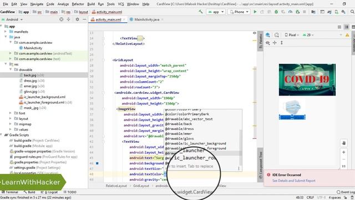This screenshot has height=200, width=355.
Task: Toggle the Component Tree side panel
Action: (260, 165)
